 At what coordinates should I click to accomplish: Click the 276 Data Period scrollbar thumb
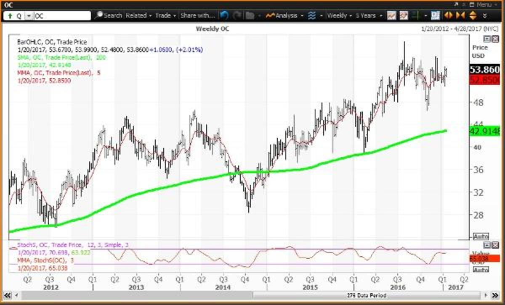point(248,295)
